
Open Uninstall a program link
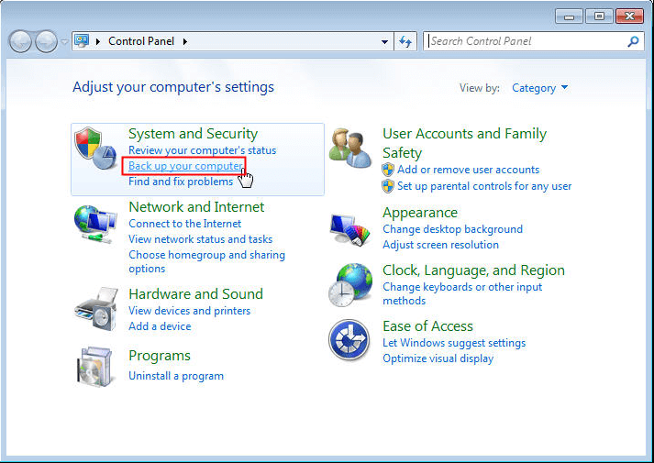coord(176,376)
